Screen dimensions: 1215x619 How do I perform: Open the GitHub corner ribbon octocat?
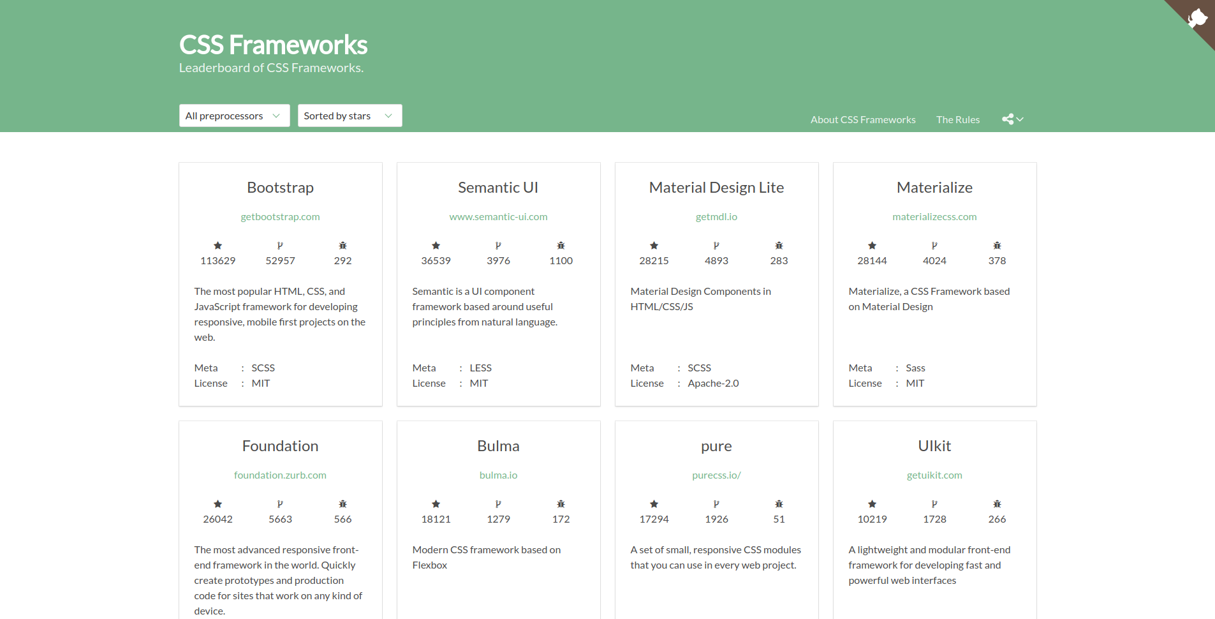point(1197,18)
